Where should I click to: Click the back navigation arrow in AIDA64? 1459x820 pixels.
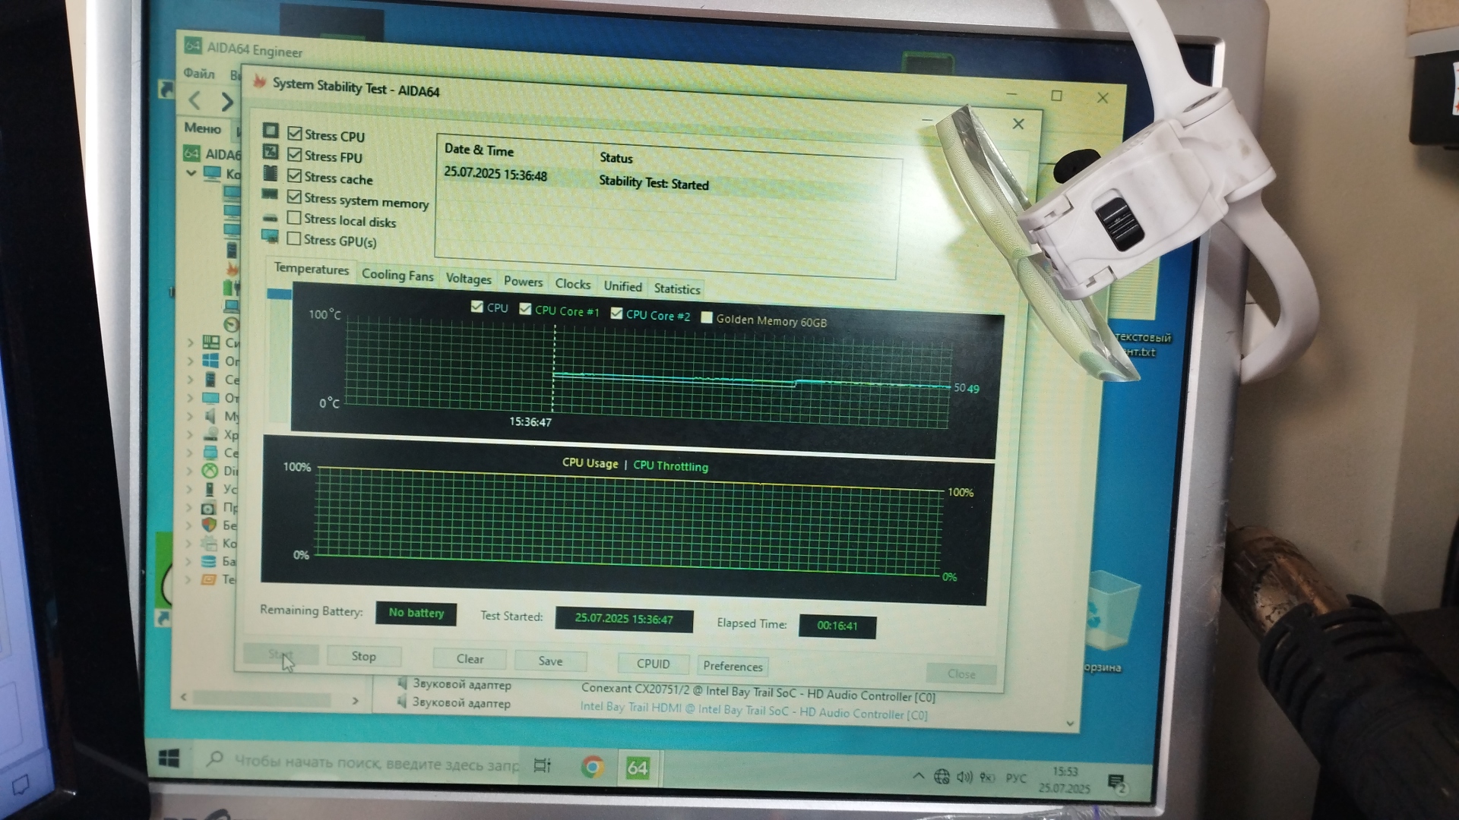pyautogui.click(x=195, y=100)
